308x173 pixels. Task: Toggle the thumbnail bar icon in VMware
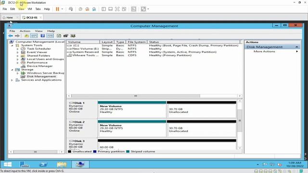coord(110,9)
